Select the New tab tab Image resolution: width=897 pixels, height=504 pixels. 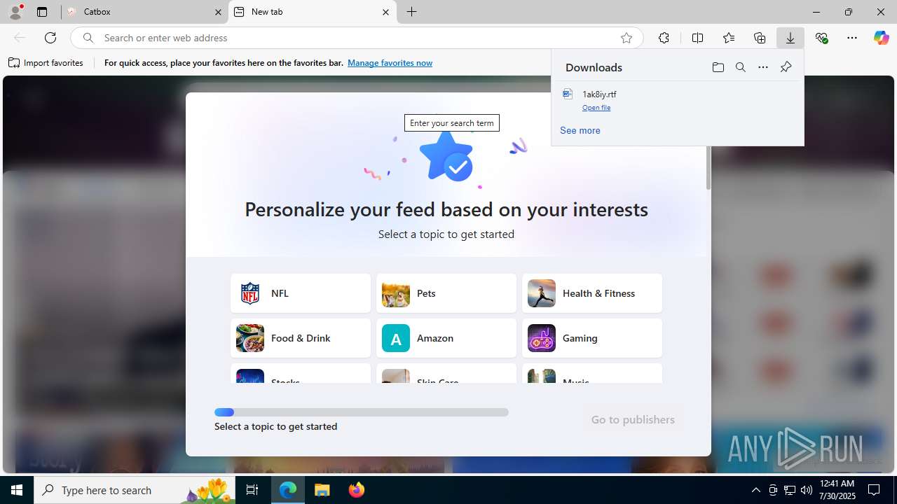pos(313,12)
